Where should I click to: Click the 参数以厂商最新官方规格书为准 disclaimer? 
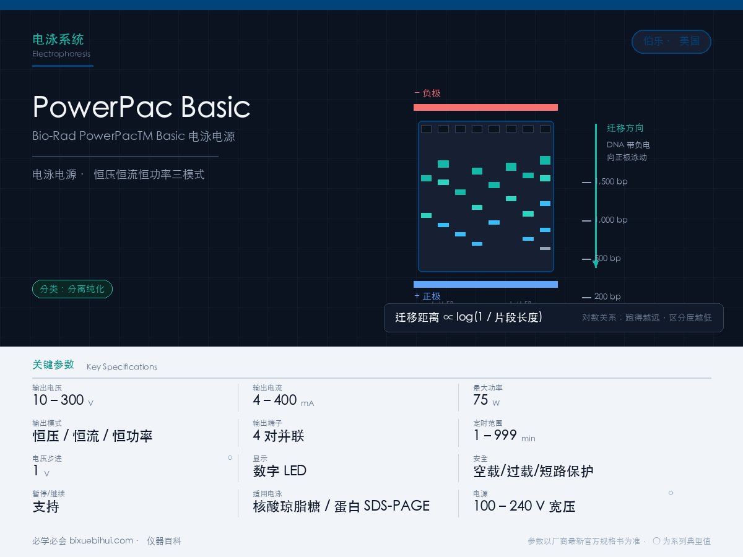pos(584,541)
